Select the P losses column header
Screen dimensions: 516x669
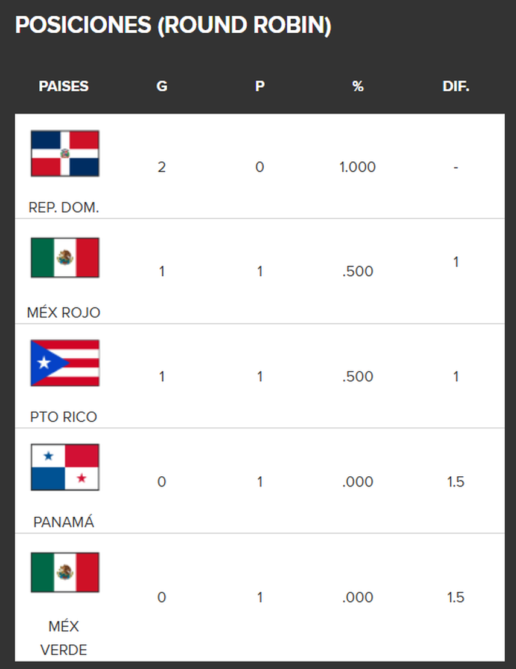pos(260,86)
